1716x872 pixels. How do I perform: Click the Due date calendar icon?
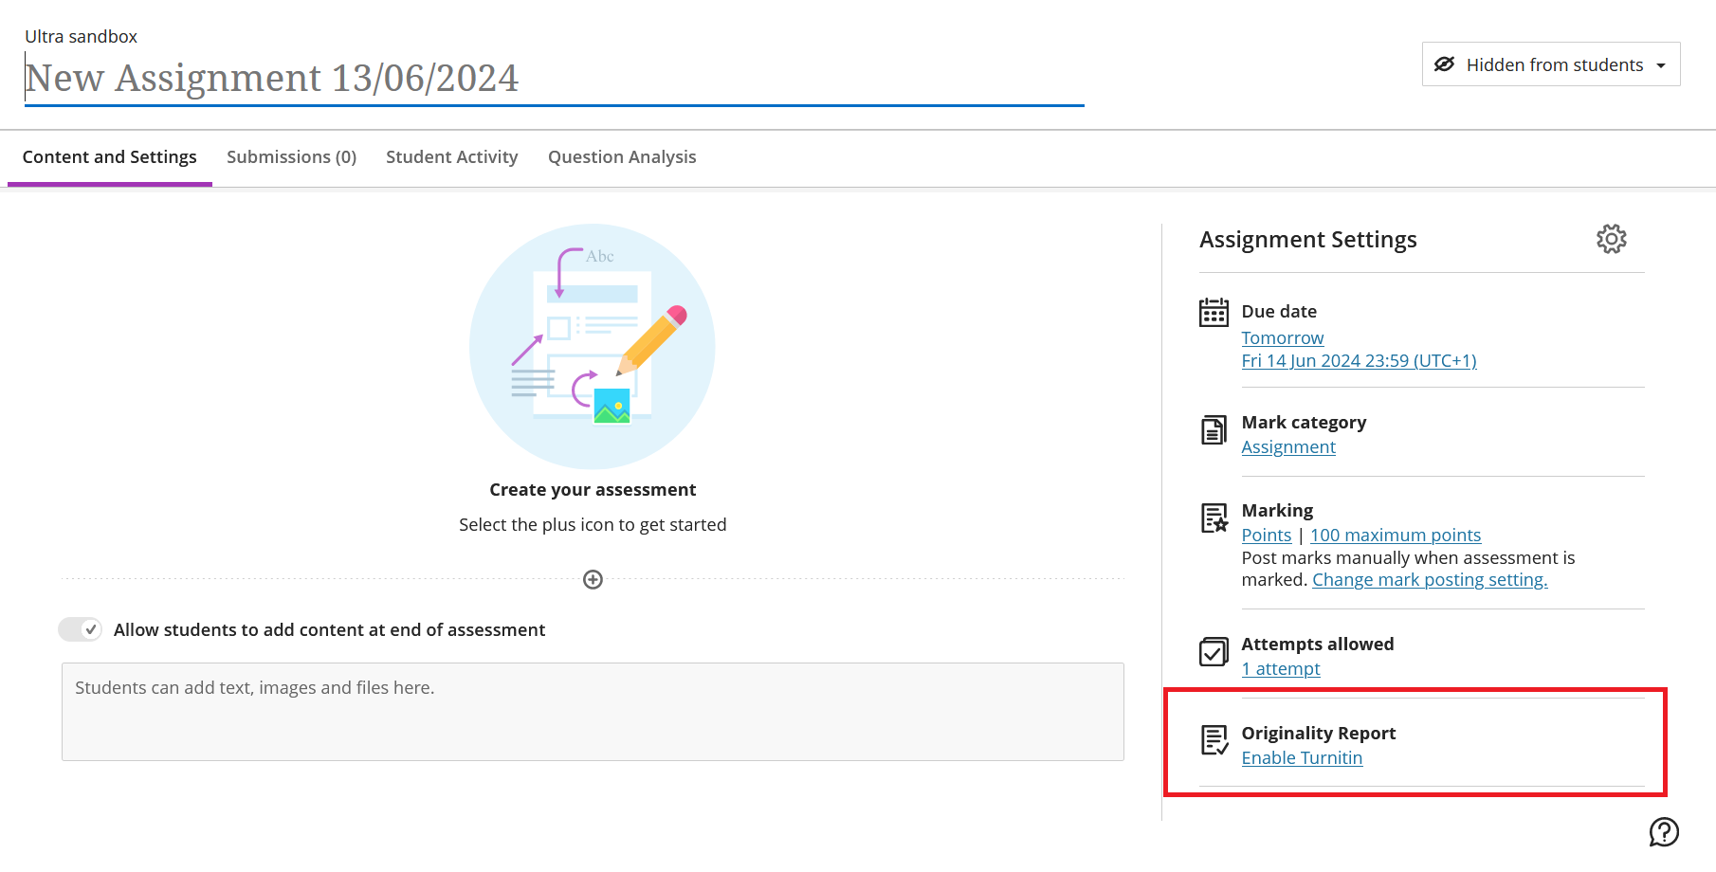pyautogui.click(x=1214, y=312)
